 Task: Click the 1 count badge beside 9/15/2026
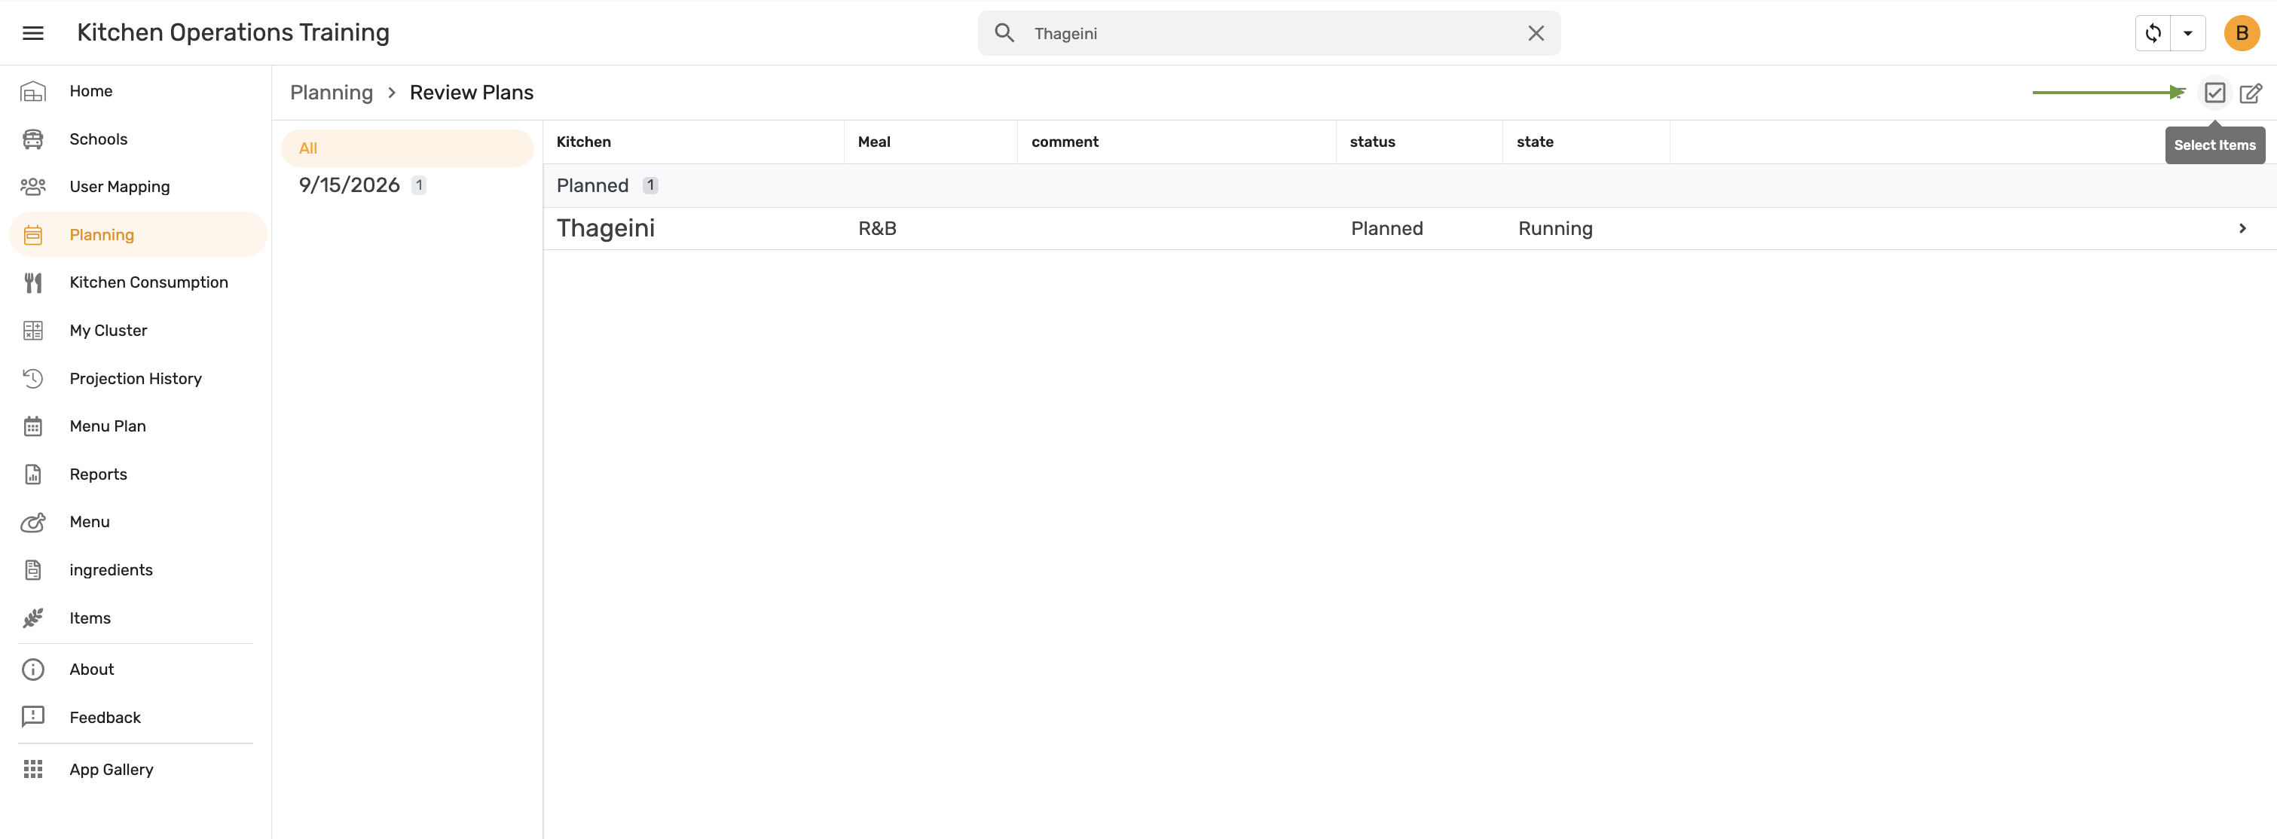(418, 185)
